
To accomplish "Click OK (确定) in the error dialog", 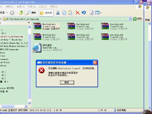I will coord(67,82).
